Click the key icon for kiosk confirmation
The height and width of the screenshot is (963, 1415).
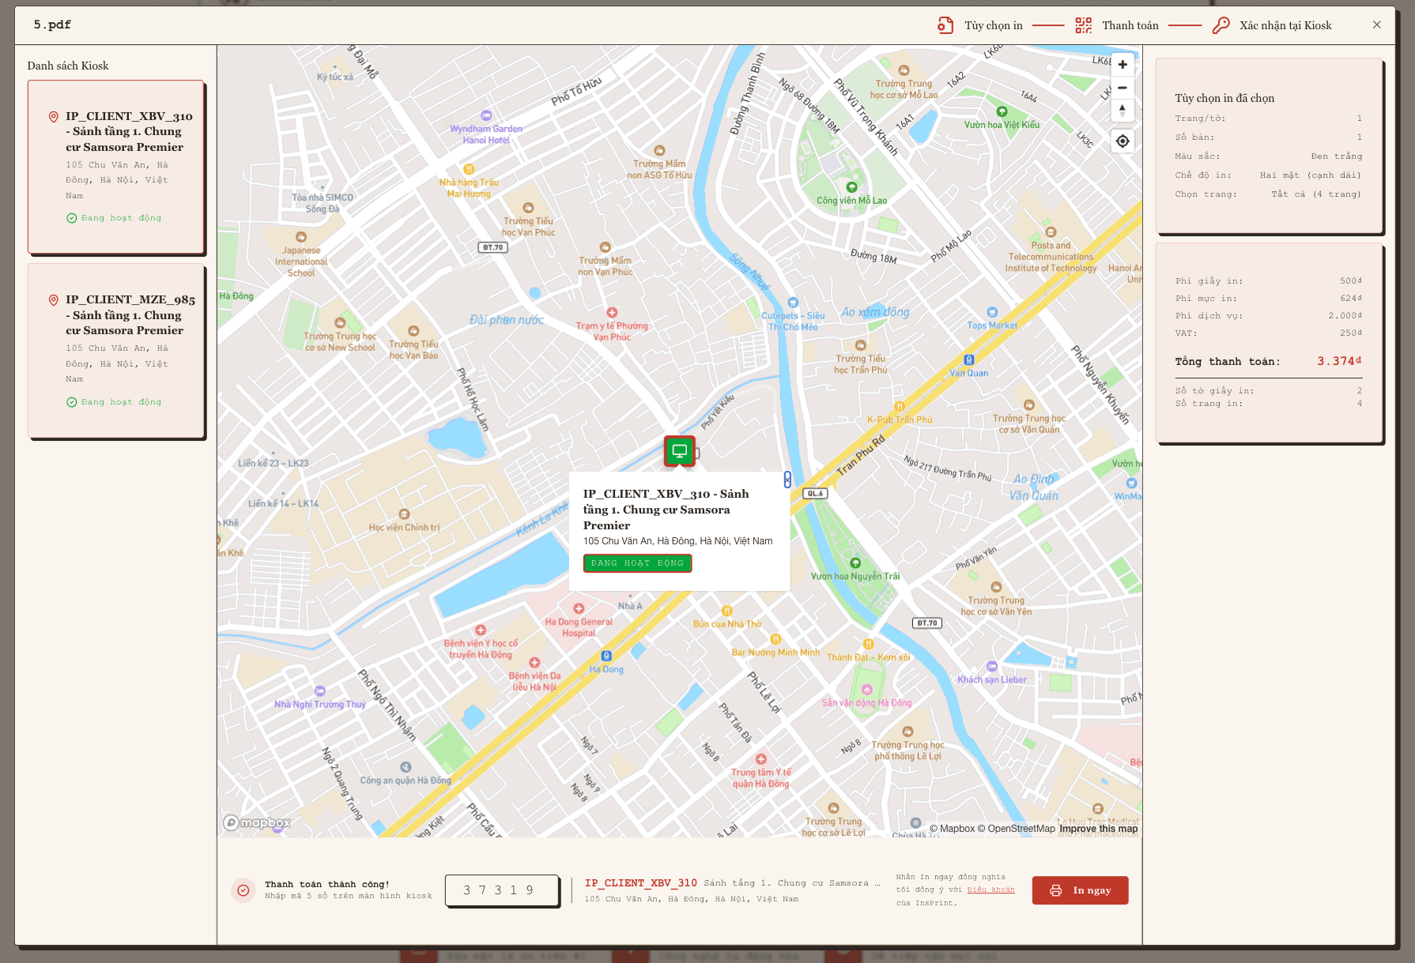tap(1221, 25)
